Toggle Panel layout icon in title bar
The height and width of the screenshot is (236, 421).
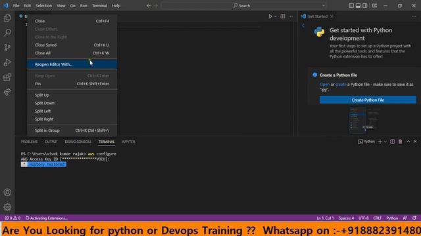tap(358, 6)
